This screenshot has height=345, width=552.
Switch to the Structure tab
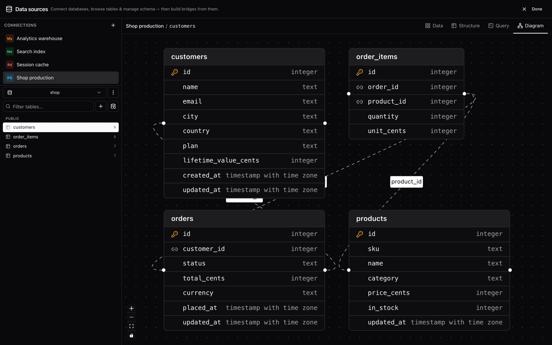465,26
